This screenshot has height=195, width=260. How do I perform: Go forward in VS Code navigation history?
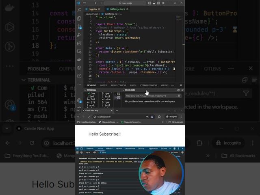[x=100, y=3]
